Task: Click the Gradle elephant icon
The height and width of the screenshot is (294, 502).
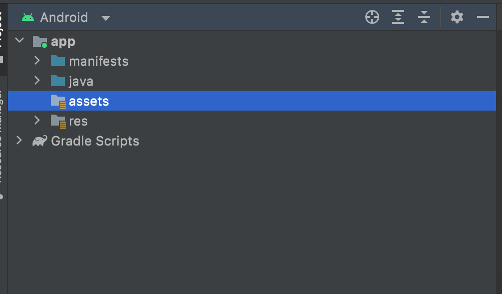Action: click(40, 141)
